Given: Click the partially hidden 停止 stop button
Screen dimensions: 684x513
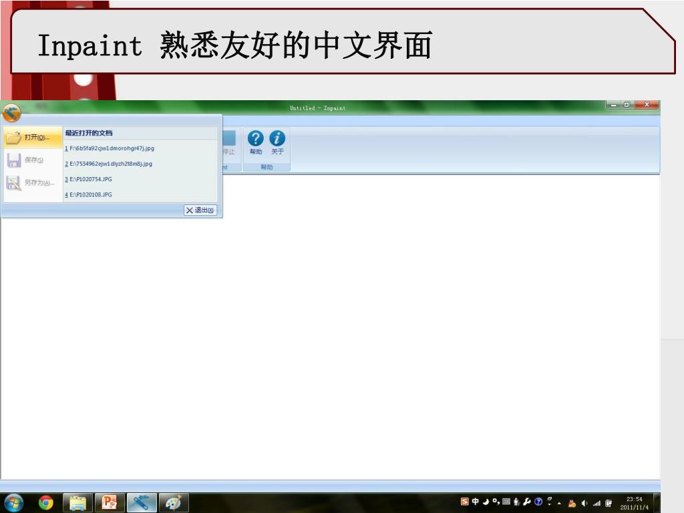Looking at the screenshot, I should tap(229, 143).
